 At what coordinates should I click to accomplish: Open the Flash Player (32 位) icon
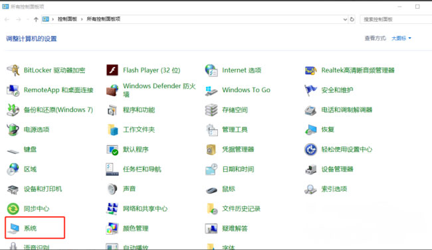point(112,70)
